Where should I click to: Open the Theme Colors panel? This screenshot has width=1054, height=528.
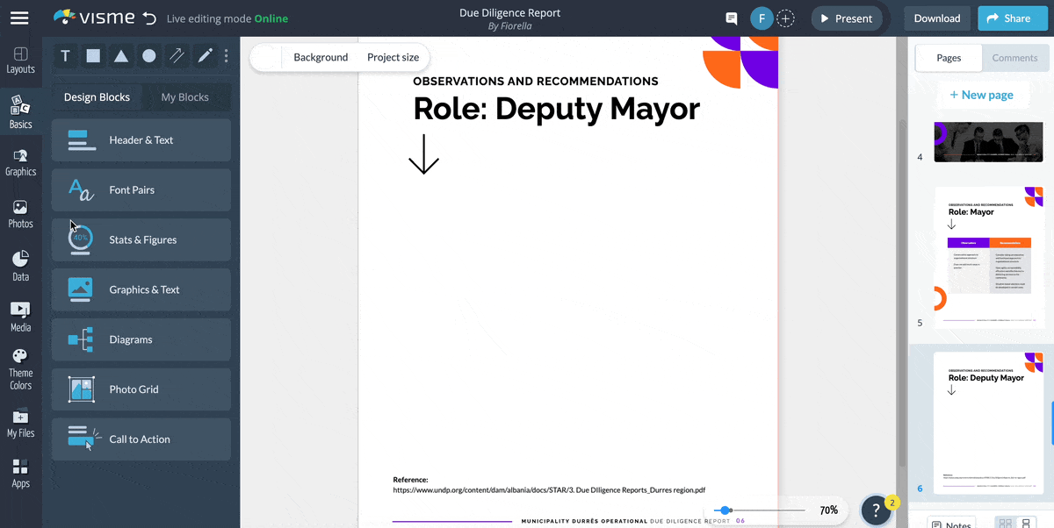[20, 367]
